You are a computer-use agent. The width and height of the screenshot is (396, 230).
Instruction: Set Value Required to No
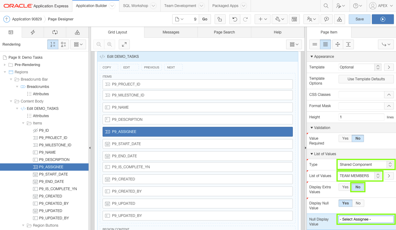click(358, 138)
